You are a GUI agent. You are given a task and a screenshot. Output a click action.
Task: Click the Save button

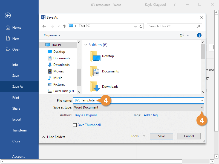[162, 136]
